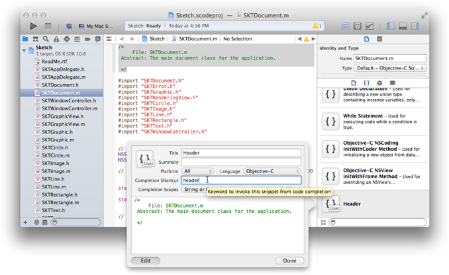Toggle the Navigator pane visibility

(x=391, y=26)
